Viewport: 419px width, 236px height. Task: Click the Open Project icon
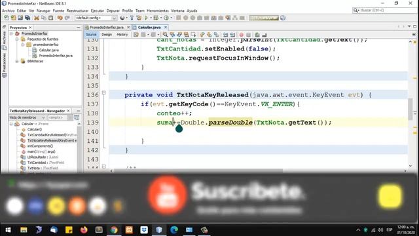[20, 18]
